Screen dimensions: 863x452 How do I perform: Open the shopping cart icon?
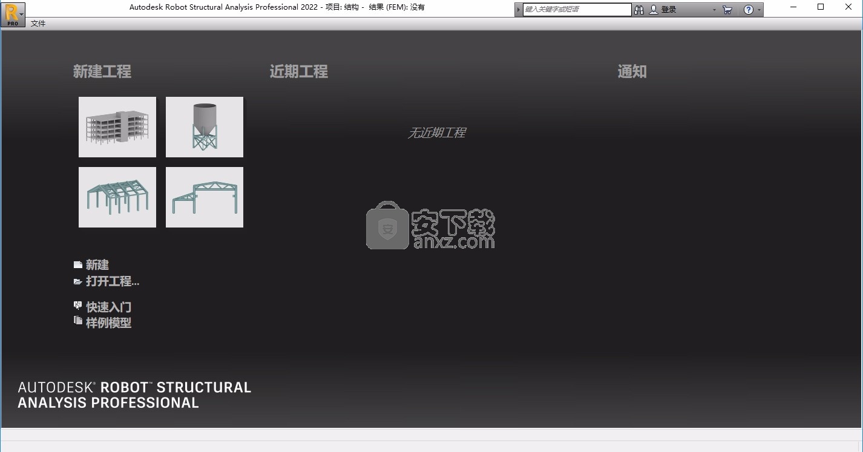tap(727, 10)
